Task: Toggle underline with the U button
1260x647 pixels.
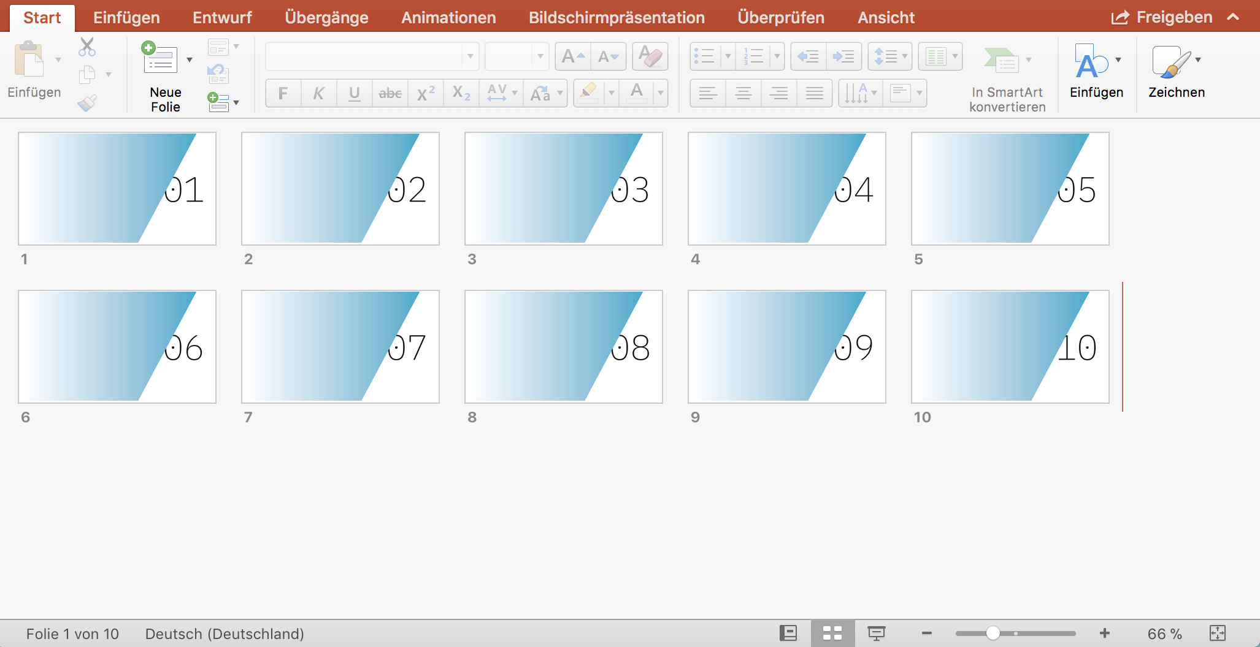Action: pyautogui.click(x=354, y=94)
